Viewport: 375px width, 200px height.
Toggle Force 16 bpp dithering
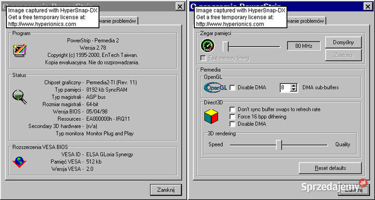pyautogui.click(x=232, y=117)
